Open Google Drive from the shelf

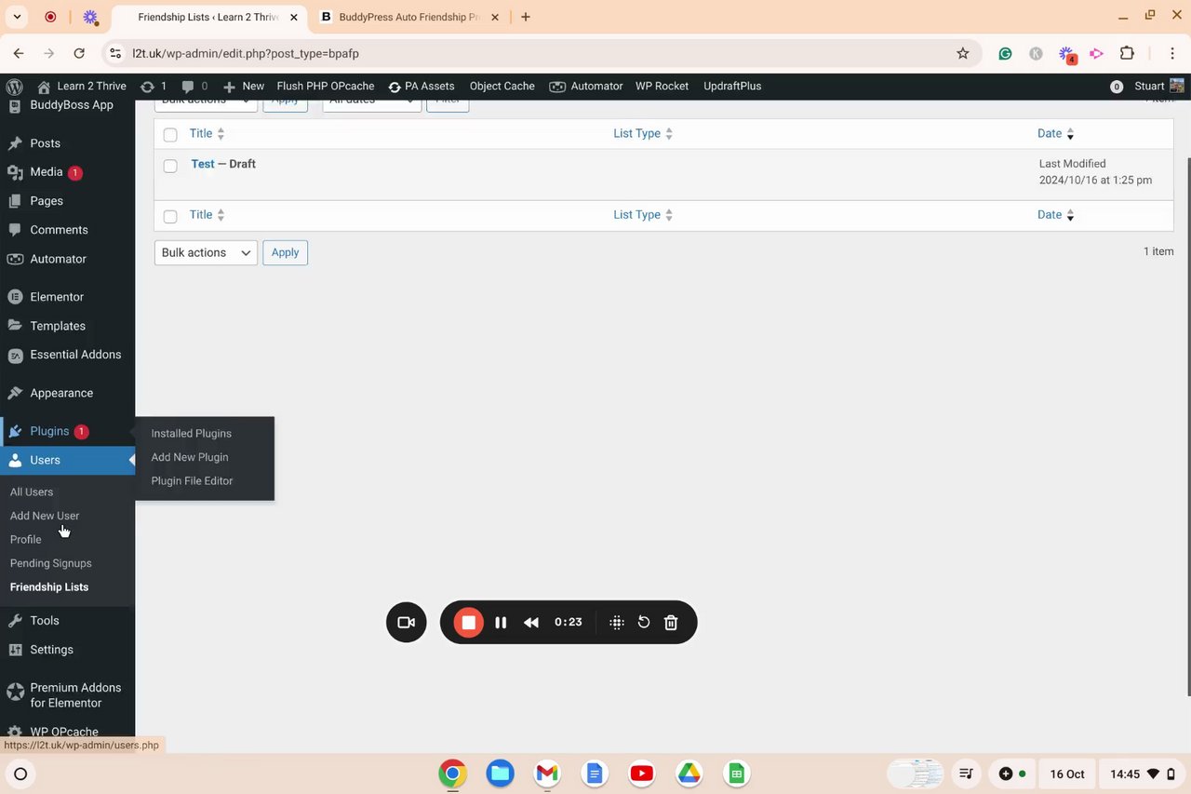[x=689, y=774]
